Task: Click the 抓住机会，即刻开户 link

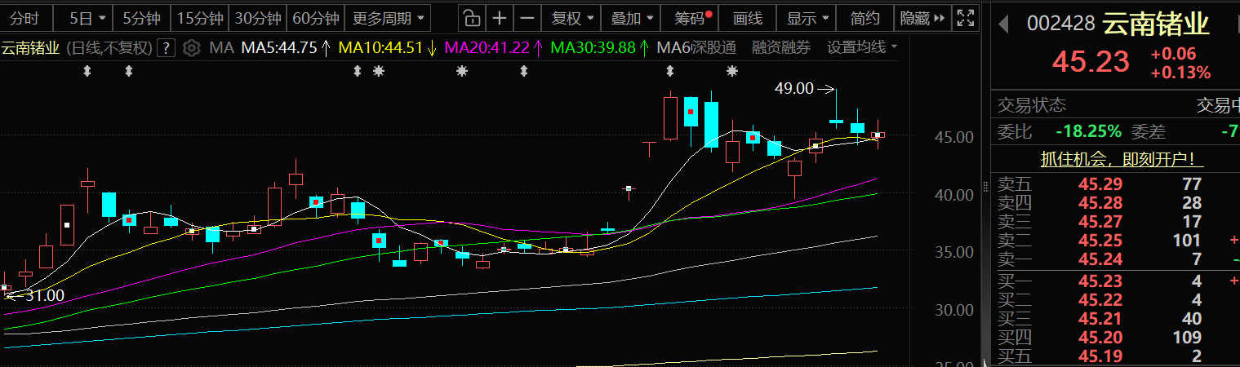Action: [1109, 159]
